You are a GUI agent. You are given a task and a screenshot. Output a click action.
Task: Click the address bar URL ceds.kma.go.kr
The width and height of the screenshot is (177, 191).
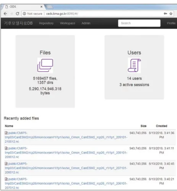(x=62, y=14)
